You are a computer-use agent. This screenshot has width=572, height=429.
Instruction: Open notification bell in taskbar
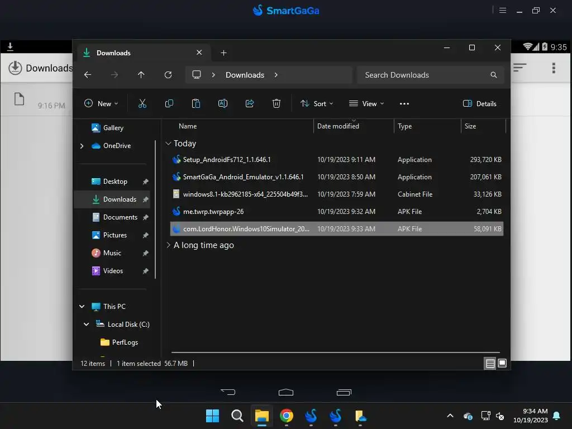(557, 416)
